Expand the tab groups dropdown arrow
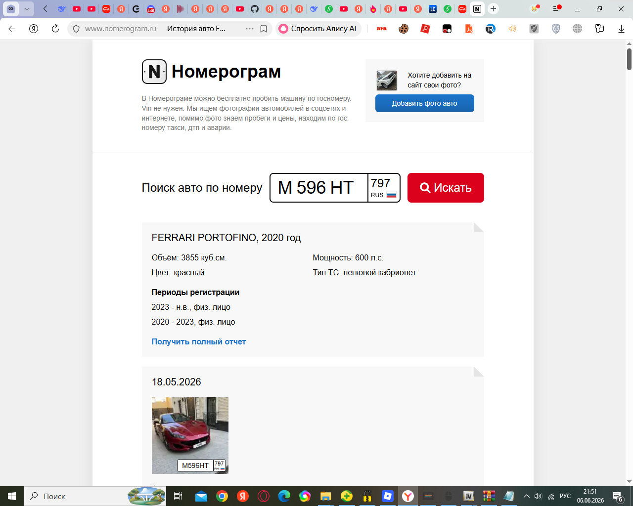Screen dimensions: 633x506 27,9
